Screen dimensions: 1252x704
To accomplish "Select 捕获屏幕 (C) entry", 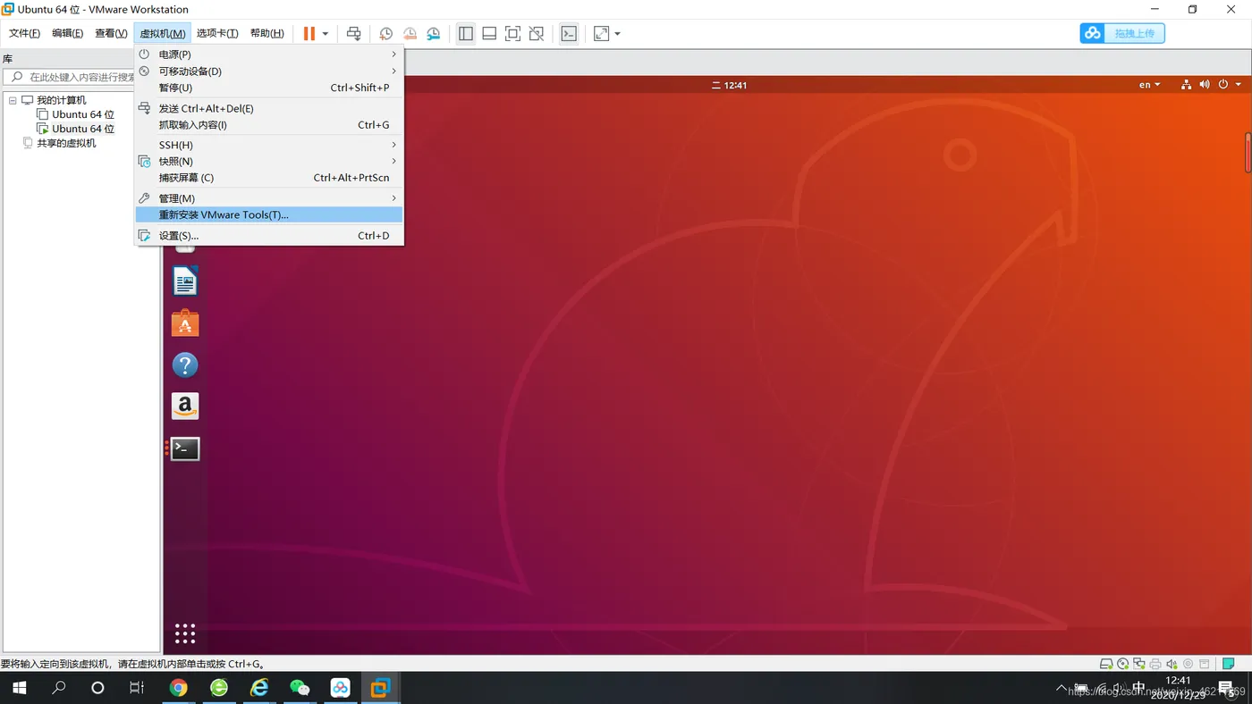I will tap(268, 178).
